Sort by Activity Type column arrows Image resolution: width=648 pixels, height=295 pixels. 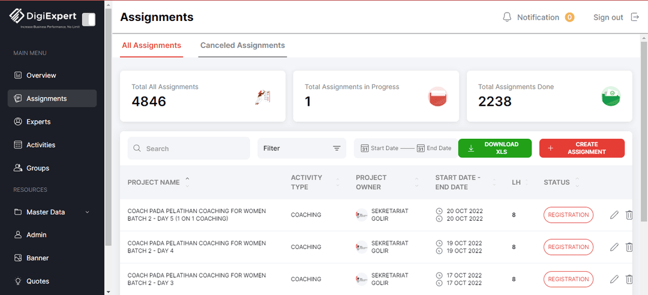338,182
